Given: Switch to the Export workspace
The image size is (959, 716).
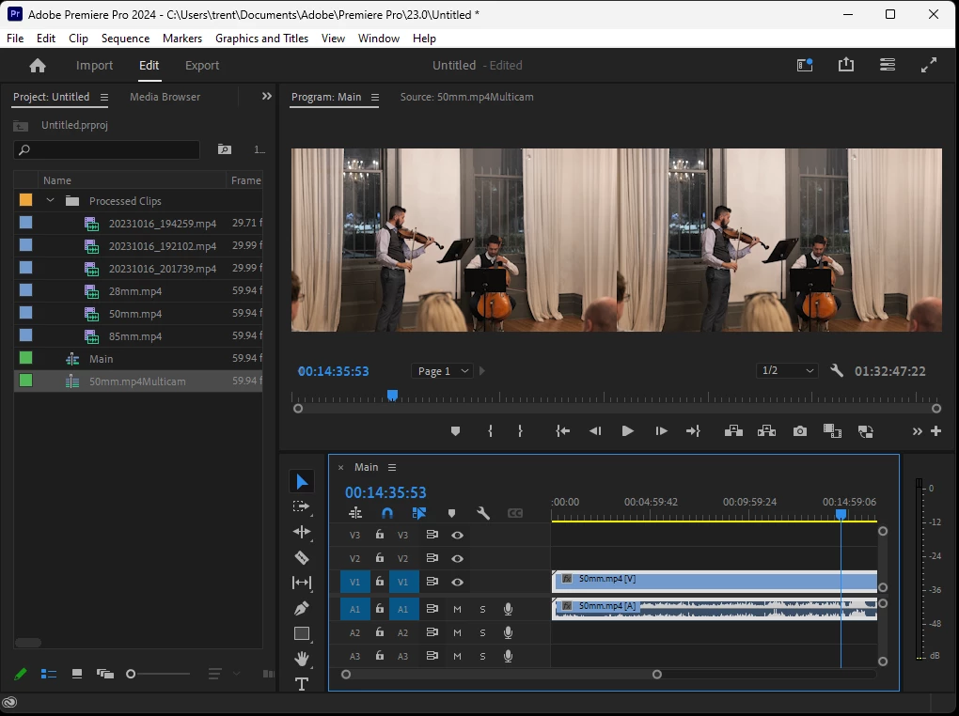Looking at the screenshot, I should coord(201,66).
